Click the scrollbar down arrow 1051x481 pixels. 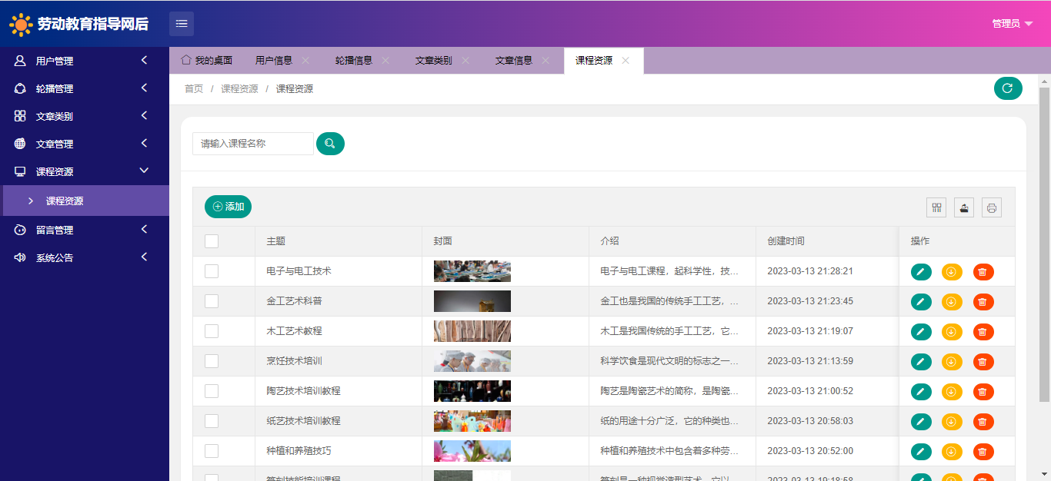click(x=1044, y=474)
